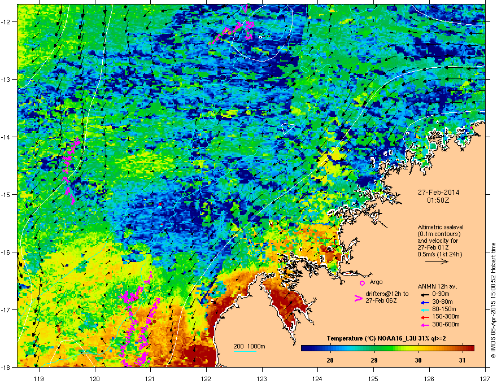Click the temperature color scale bar

click(x=387, y=348)
